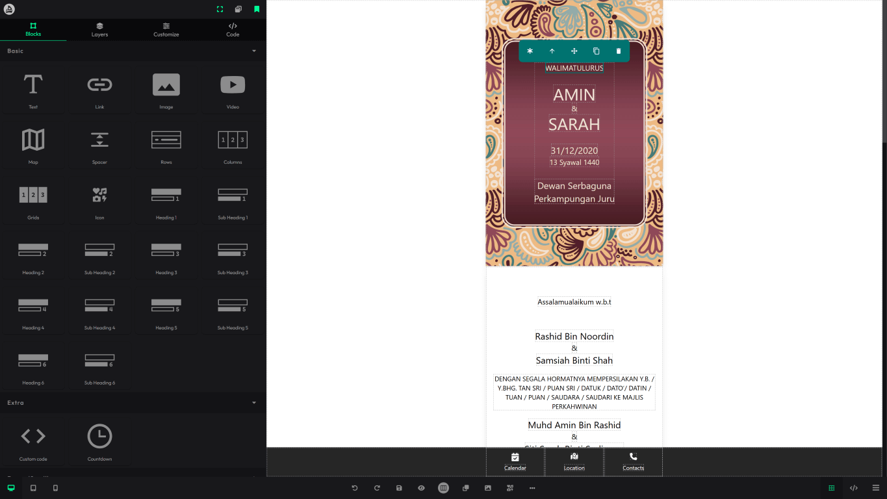Viewport: 887px width, 499px height.
Task: Select parent with the up arrow icon
Action: click(552, 51)
